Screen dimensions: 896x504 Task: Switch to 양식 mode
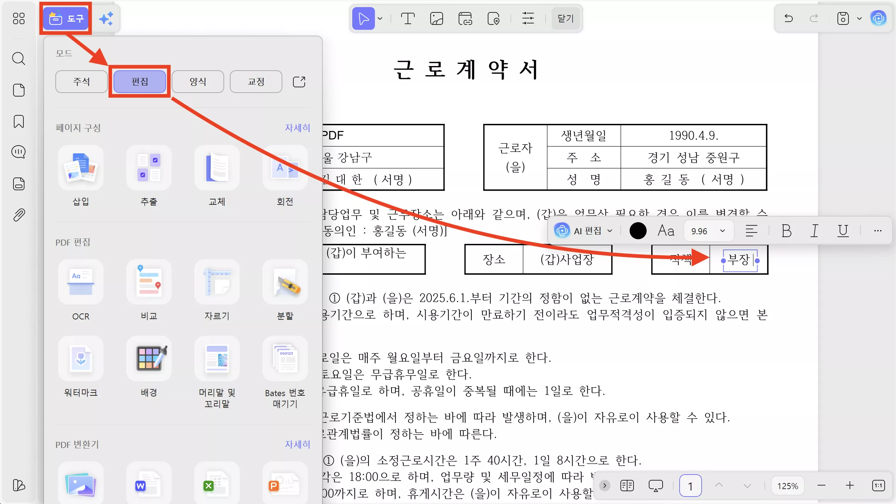pyautogui.click(x=198, y=82)
